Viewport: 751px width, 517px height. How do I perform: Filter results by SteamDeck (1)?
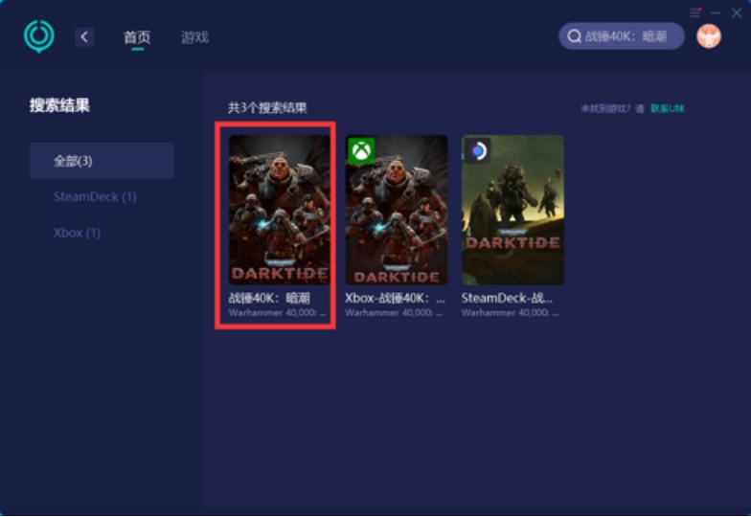pos(95,197)
